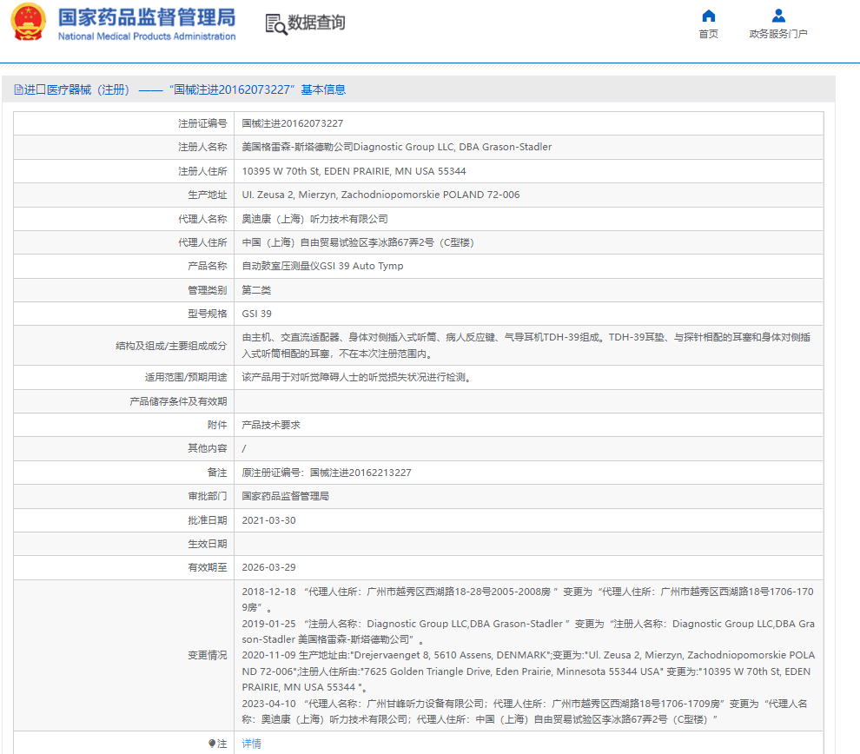
Task: Select registrant name Diagnostic Group LLC value
Action: tap(396, 147)
